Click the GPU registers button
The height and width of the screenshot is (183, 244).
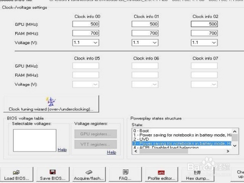(96, 134)
